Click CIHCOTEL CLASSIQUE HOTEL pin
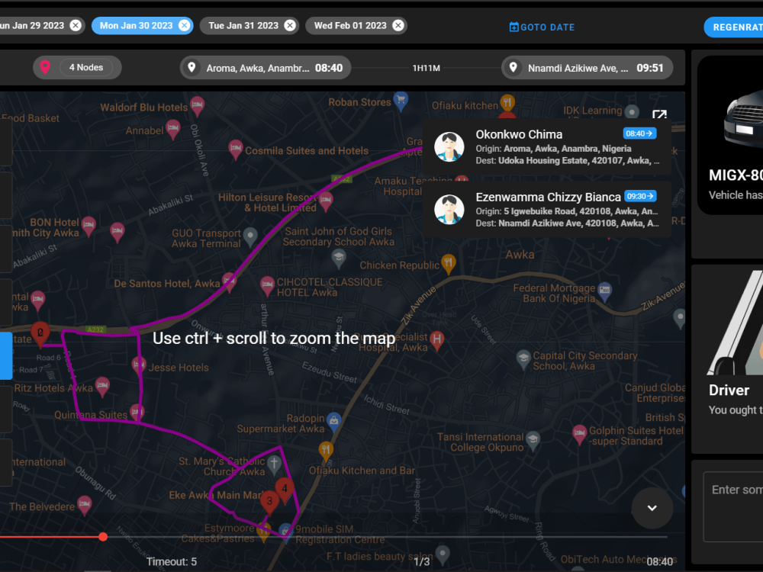Screen dimensions: 763x572 (x=267, y=285)
